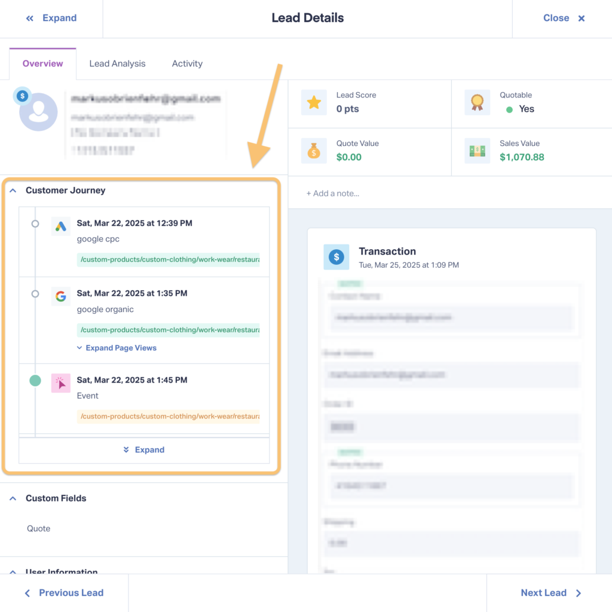
Task: Click the Lead Score star icon
Action: coord(314,103)
